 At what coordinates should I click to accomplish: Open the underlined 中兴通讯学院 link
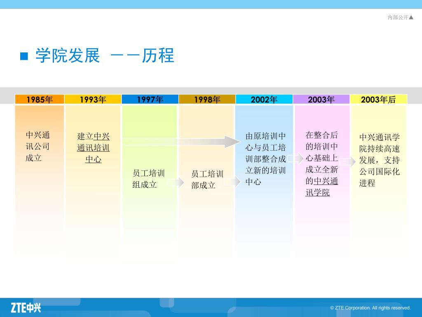[322, 187]
